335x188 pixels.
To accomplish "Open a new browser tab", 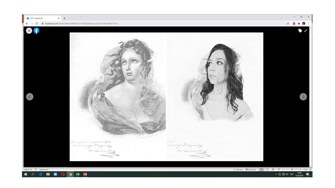I will coord(64,18).
